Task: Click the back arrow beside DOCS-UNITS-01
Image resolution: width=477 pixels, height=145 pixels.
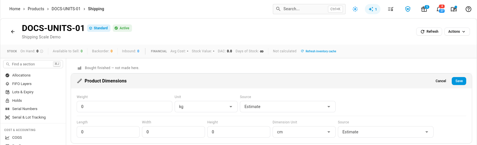Action: coord(13,32)
